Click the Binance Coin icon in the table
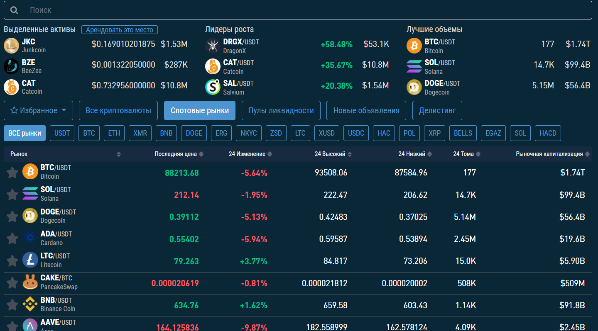The height and width of the screenshot is (331, 598). pos(30,304)
